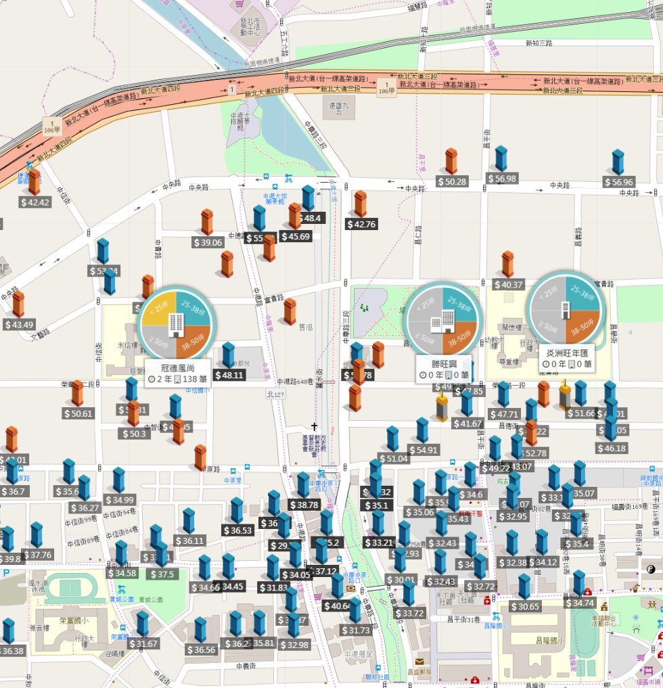The image size is (663, 688).
Task: Select the blue building marker above $38.78
Action: 303,485
